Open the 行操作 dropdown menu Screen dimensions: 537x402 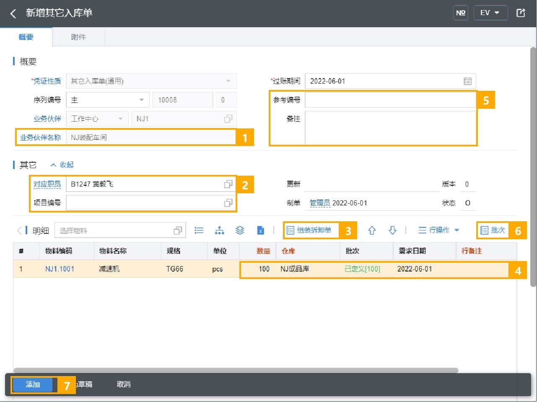[439, 230]
